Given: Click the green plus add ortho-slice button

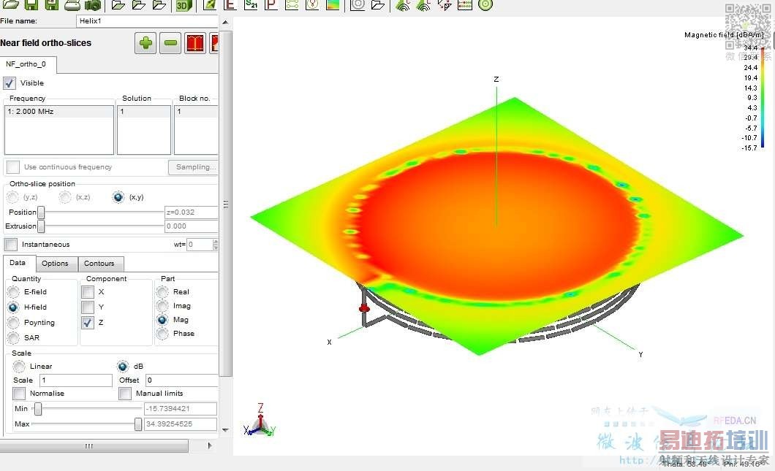Looking at the screenshot, I should coord(146,43).
